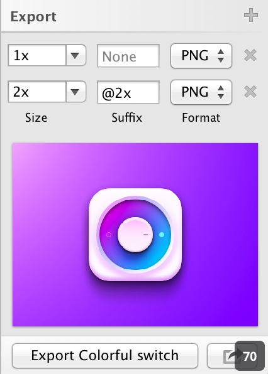Open the 1x size dropdown arrow
This screenshot has width=268, height=374.
click(75, 55)
